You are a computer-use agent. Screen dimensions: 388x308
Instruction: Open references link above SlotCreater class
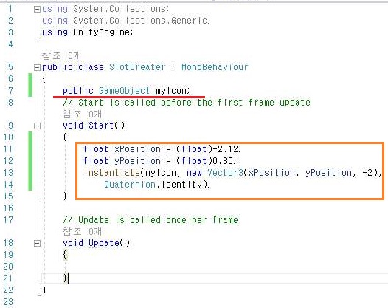pyautogui.click(x=61, y=55)
